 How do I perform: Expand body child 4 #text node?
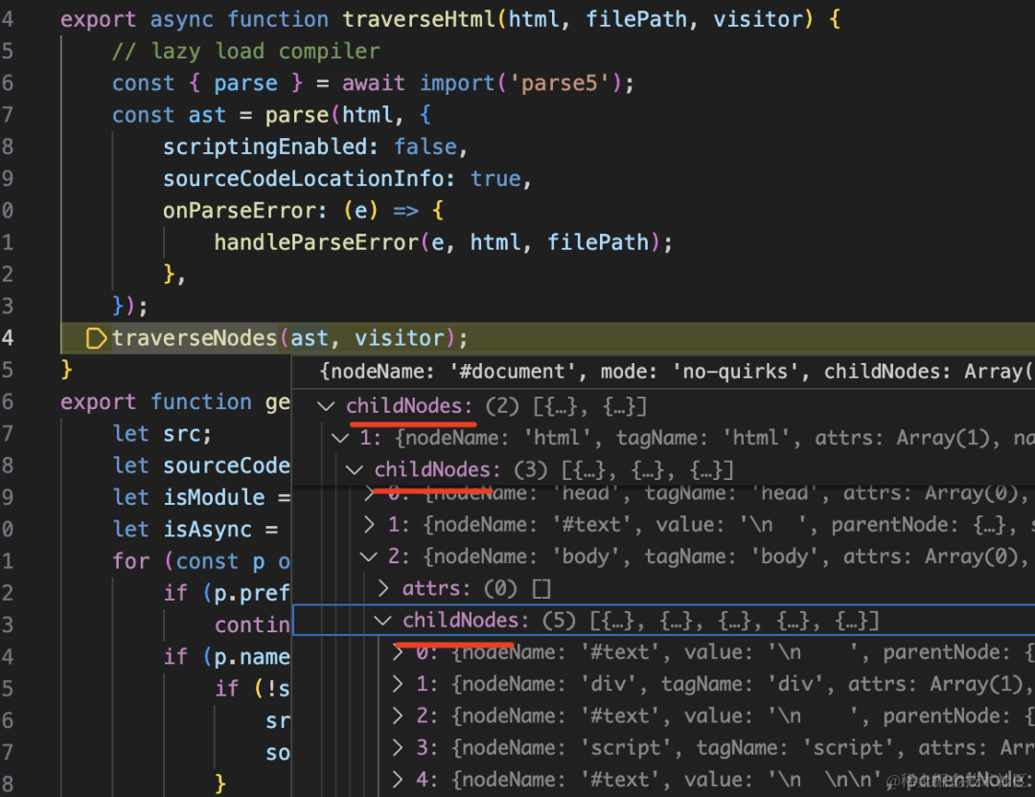pos(398,779)
